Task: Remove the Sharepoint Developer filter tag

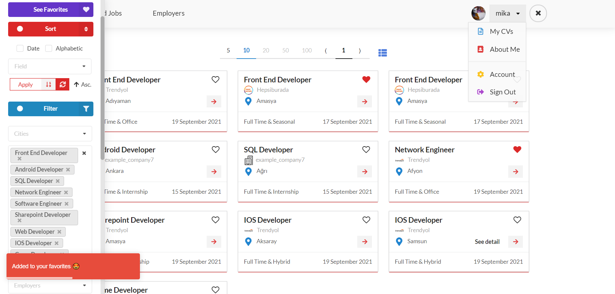Action: click(20, 220)
